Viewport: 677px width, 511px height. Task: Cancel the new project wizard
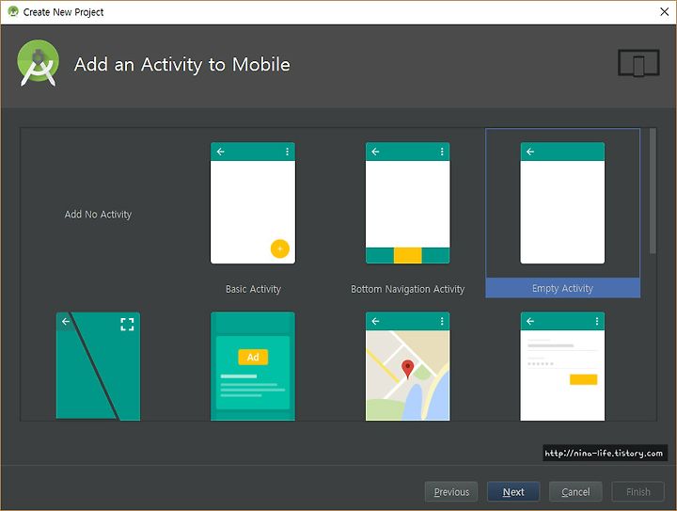[575, 491]
